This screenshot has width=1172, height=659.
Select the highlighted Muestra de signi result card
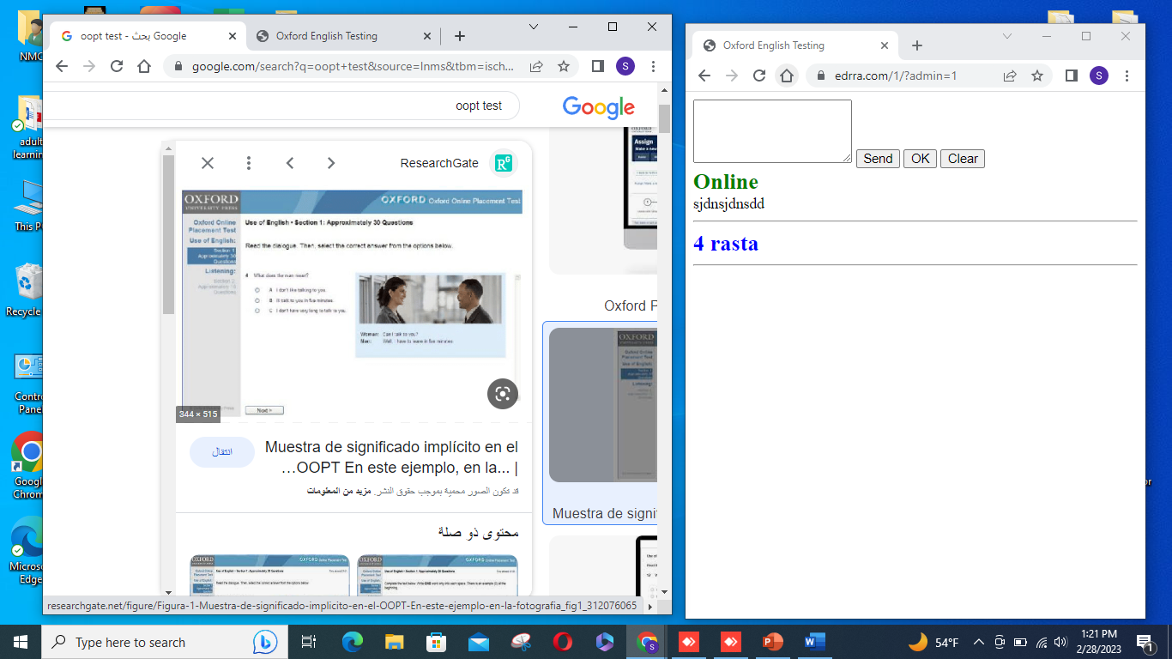coord(601,423)
